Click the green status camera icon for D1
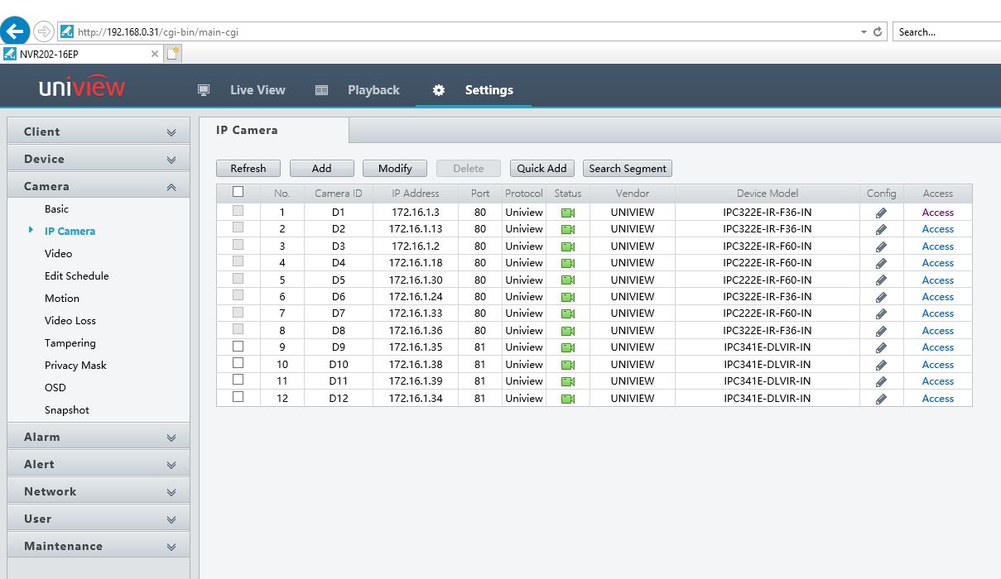Image resolution: width=1001 pixels, height=579 pixels. (x=568, y=213)
